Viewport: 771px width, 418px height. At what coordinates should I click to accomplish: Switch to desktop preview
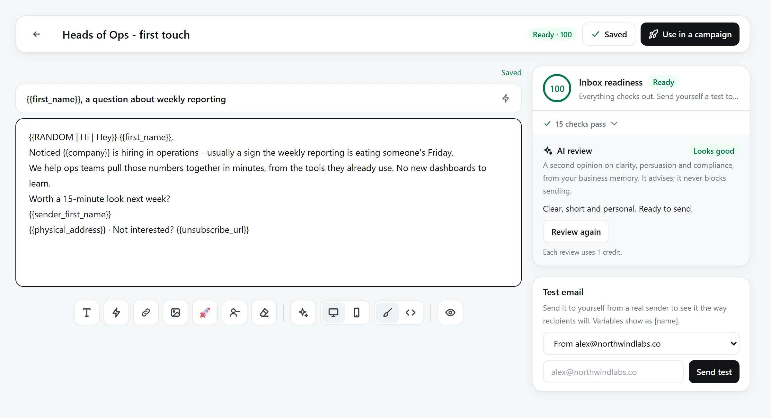pyautogui.click(x=333, y=313)
